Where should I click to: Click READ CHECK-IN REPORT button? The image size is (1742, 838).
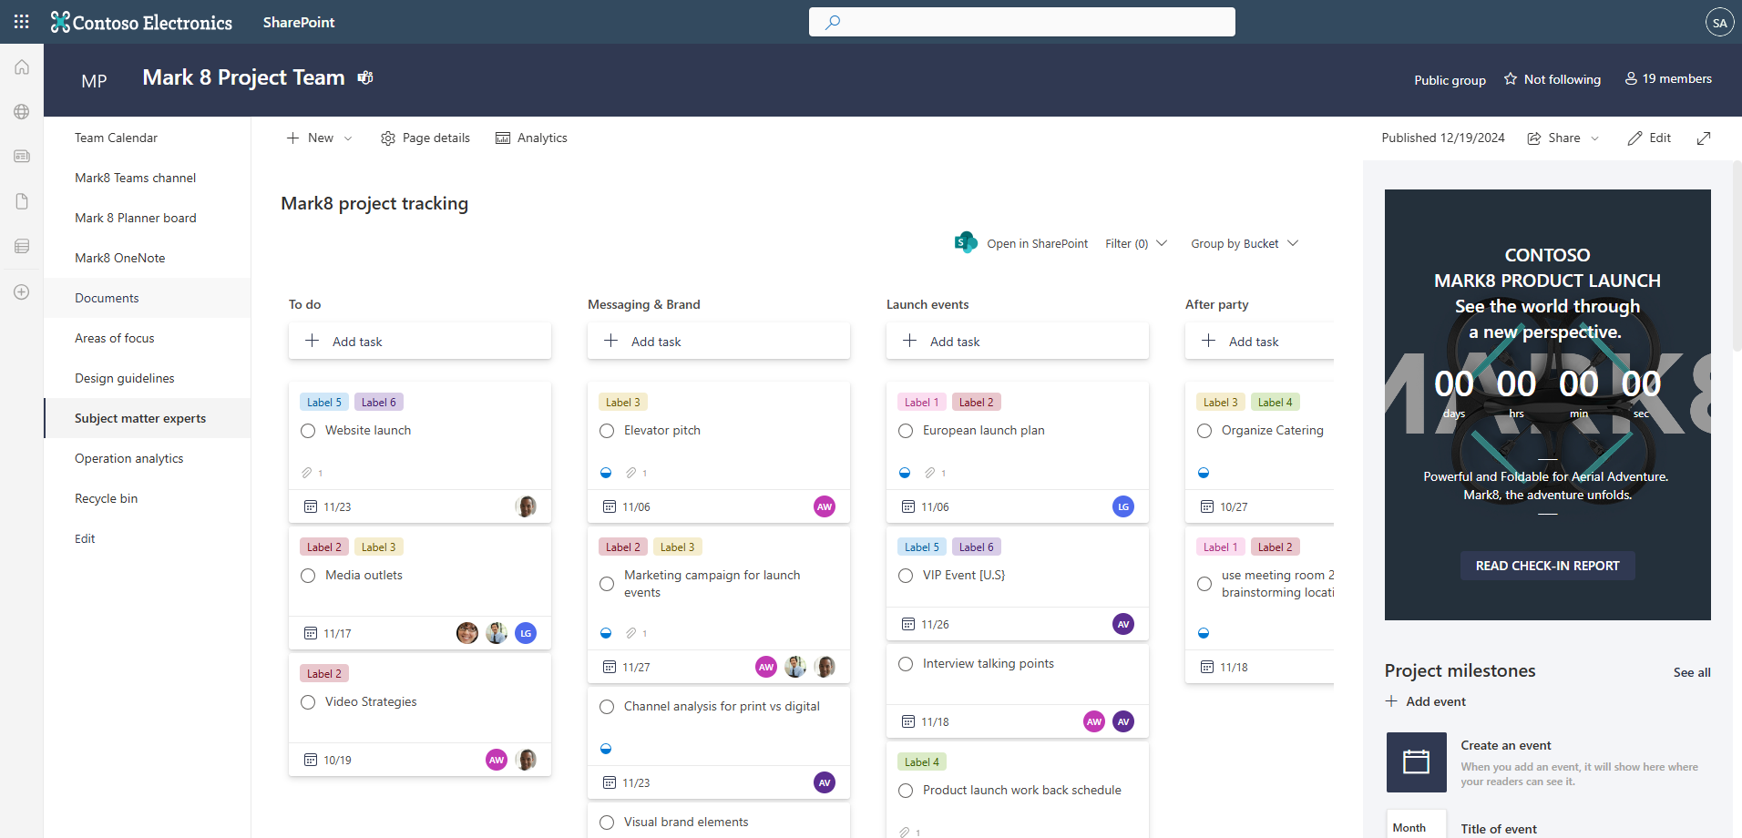click(1548, 566)
